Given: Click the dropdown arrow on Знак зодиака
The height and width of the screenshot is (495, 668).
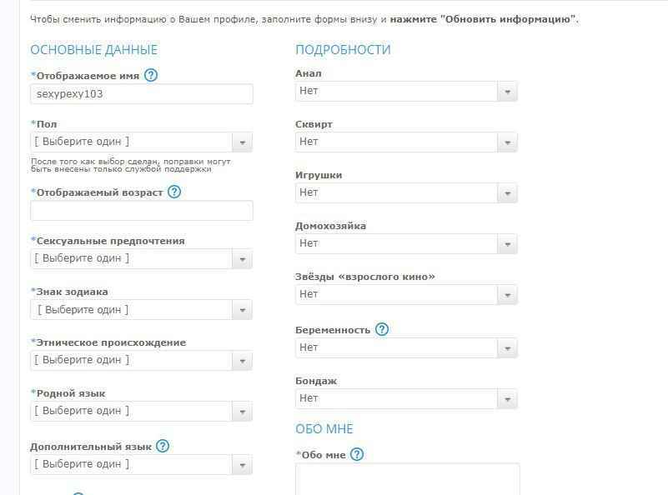Looking at the screenshot, I should pyautogui.click(x=242, y=309).
